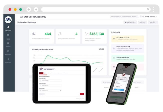Click the new participants icon beside 4
The width and height of the screenshot is (163, 112).
point(60,34)
